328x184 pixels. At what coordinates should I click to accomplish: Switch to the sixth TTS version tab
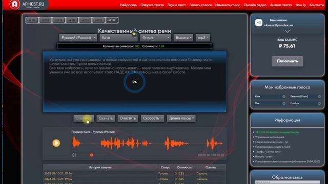tap(98, 20)
